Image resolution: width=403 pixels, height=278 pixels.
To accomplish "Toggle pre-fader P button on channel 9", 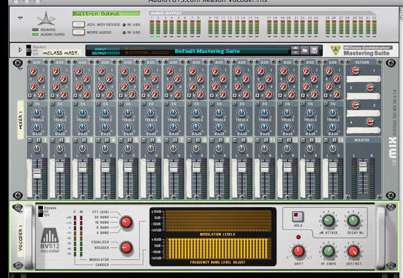I will (x=212, y=95).
